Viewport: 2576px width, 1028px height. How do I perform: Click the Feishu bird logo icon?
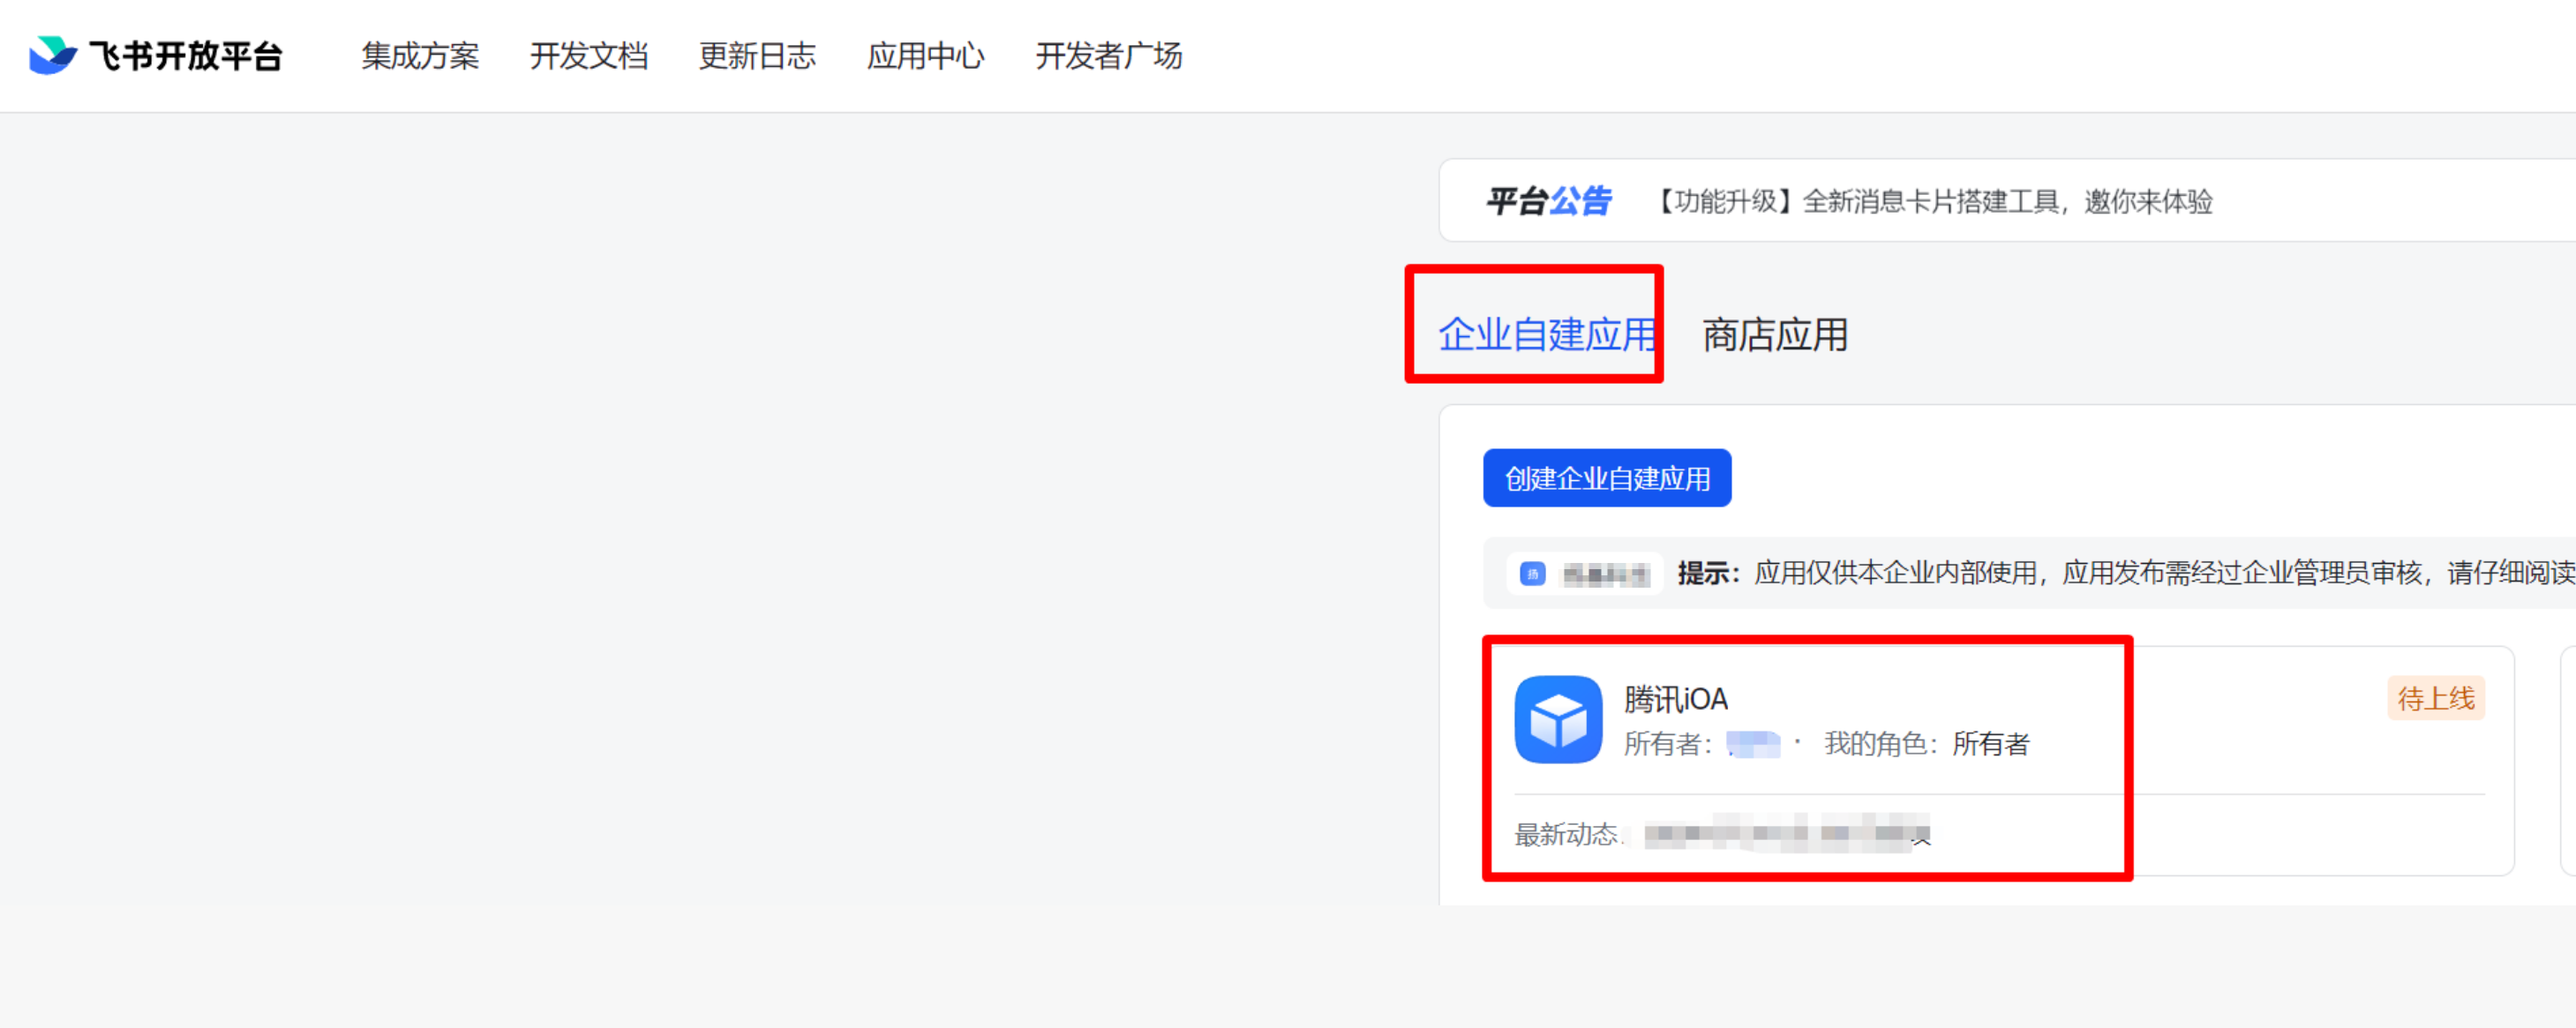pos(52,55)
